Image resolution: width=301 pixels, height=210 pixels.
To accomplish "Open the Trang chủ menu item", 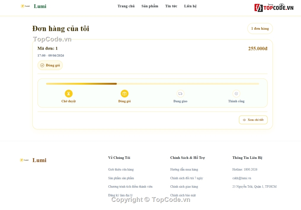I will 126,6.
